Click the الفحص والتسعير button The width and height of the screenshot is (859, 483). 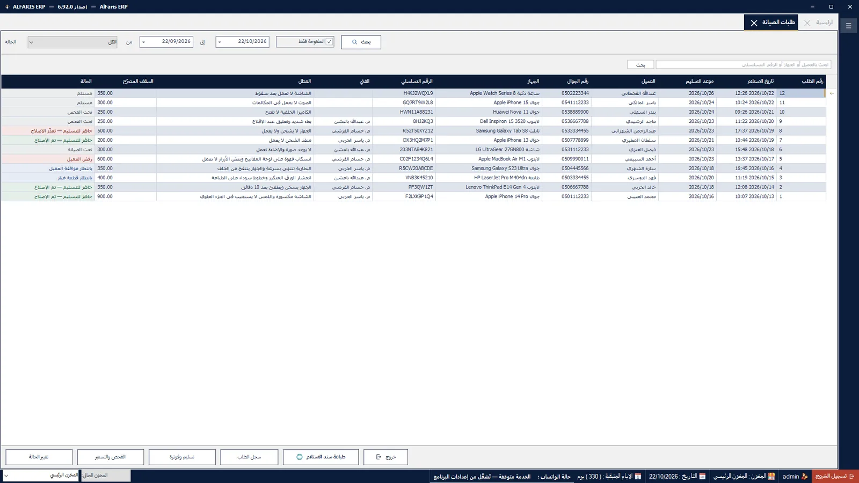click(110, 457)
